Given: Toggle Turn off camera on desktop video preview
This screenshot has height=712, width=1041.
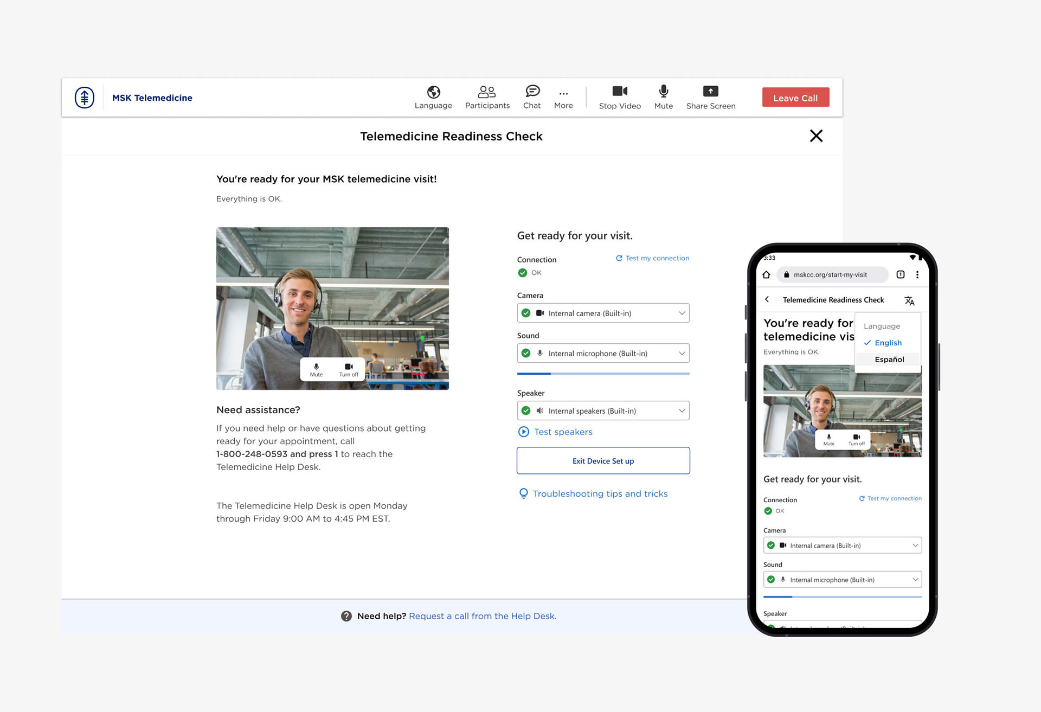Looking at the screenshot, I should tap(349, 369).
